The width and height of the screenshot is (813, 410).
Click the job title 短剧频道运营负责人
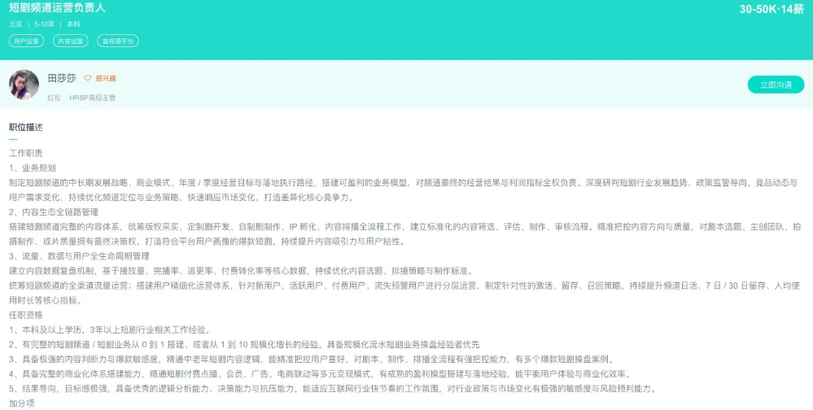point(57,8)
